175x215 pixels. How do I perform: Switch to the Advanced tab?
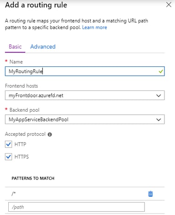point(43,47)
